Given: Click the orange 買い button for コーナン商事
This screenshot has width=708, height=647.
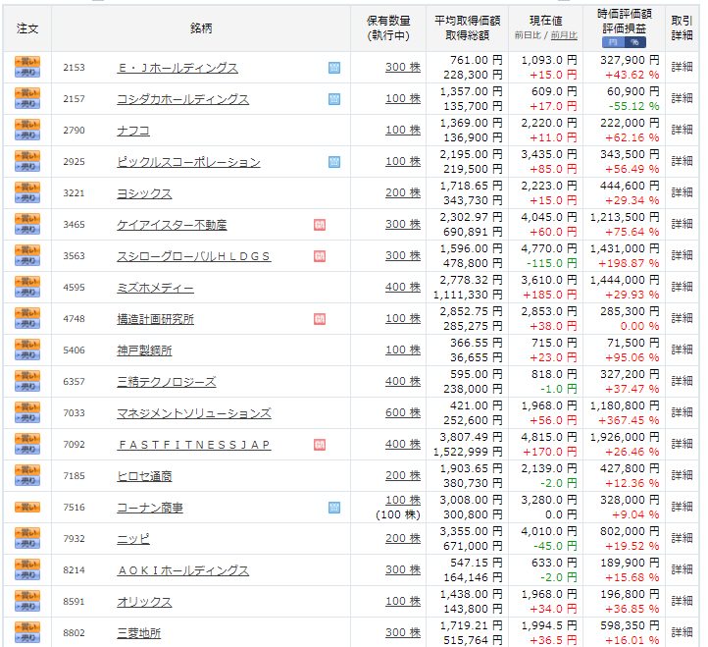Looking at the screenshot, I should pos(27,508).
